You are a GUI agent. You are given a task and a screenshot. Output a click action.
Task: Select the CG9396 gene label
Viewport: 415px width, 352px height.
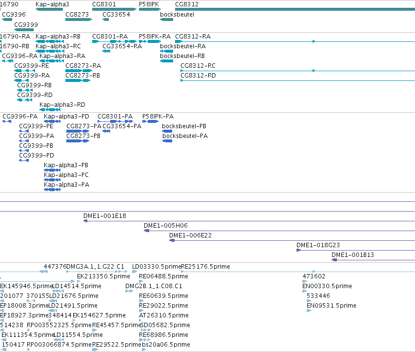point(14,14)
